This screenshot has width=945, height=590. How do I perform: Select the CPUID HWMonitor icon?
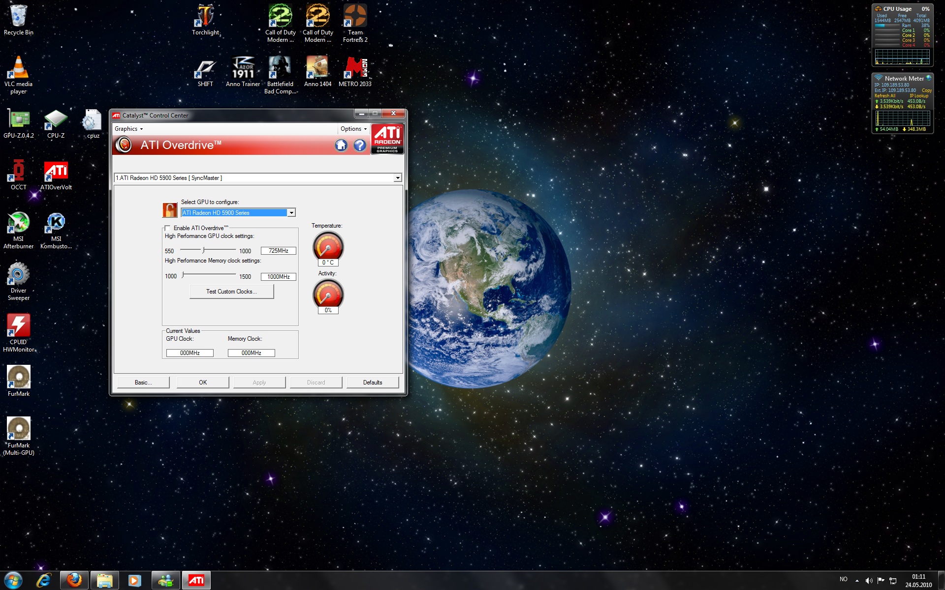(x=19, y=333)
